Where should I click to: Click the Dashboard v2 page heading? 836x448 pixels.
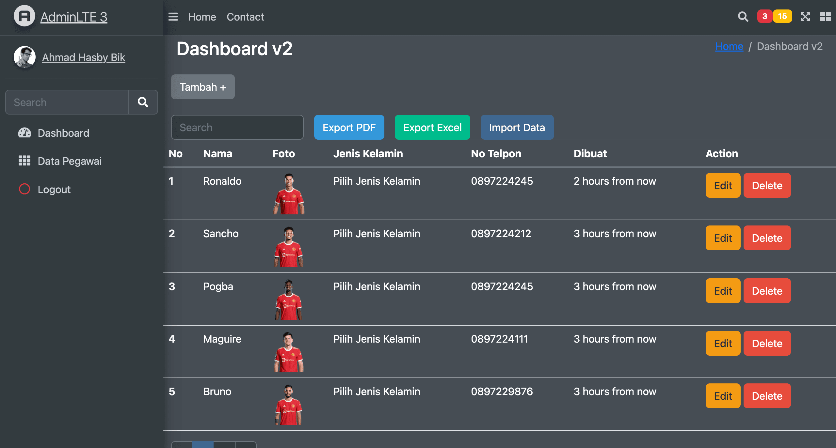tap(234, 49)
